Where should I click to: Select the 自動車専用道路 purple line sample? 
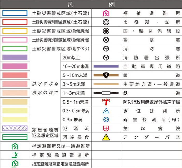(106, 66)
